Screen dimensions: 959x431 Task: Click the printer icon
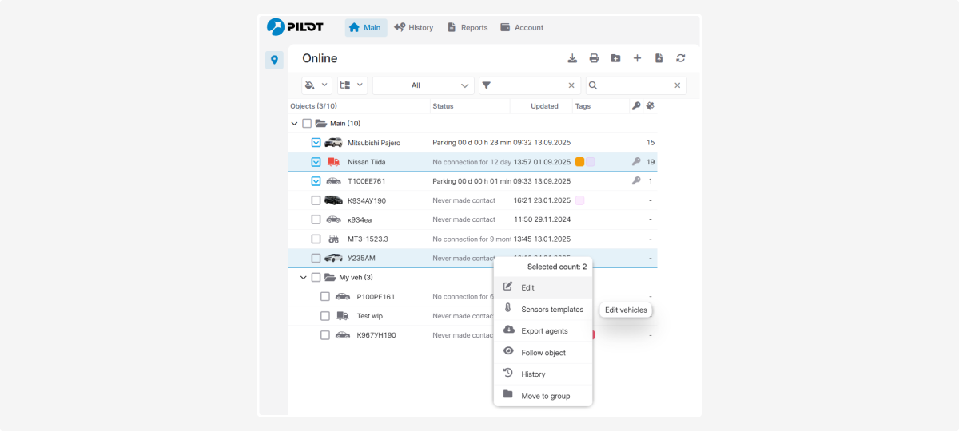pyautogui.click(x=594, y=58)
